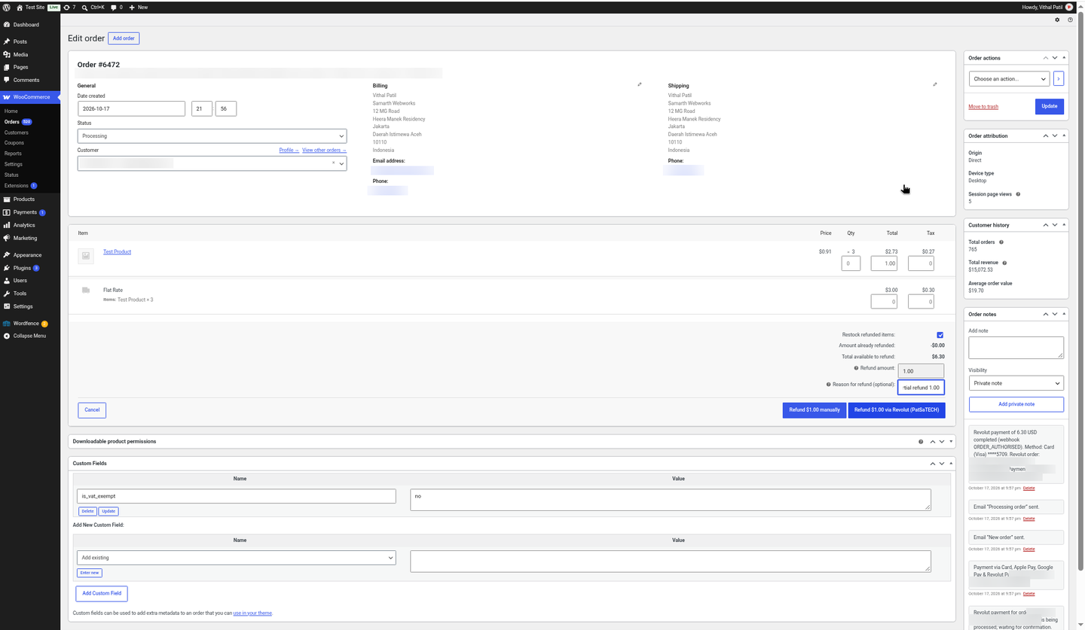Screen dimensions: 1085x630
Task: Click the pencil icon to edit Billing address
Action: coord(640,84)
